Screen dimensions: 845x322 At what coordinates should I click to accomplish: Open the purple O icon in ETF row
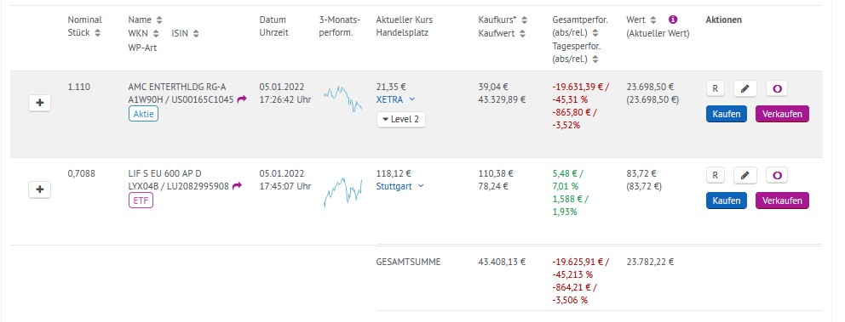(777, 175)
